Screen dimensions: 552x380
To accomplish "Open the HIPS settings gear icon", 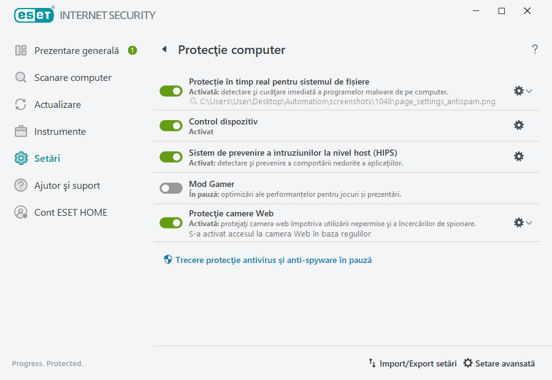I will tap(519, 156).
